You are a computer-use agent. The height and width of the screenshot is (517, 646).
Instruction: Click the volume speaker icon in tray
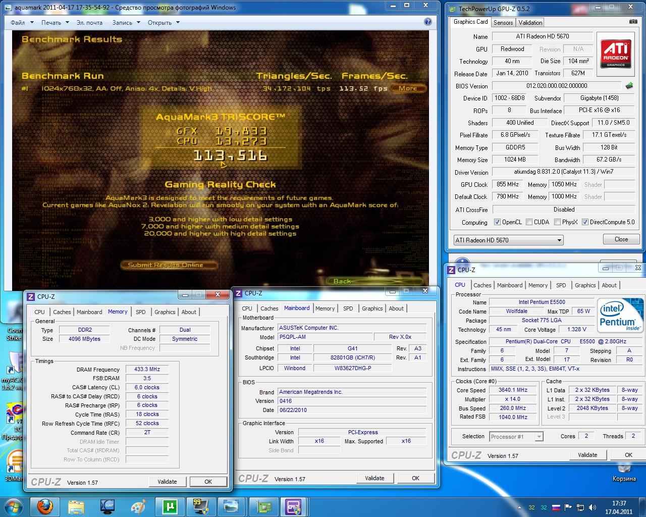click(592, 507)
